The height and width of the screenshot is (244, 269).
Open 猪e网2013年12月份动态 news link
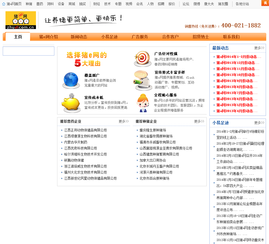[238, 63]
